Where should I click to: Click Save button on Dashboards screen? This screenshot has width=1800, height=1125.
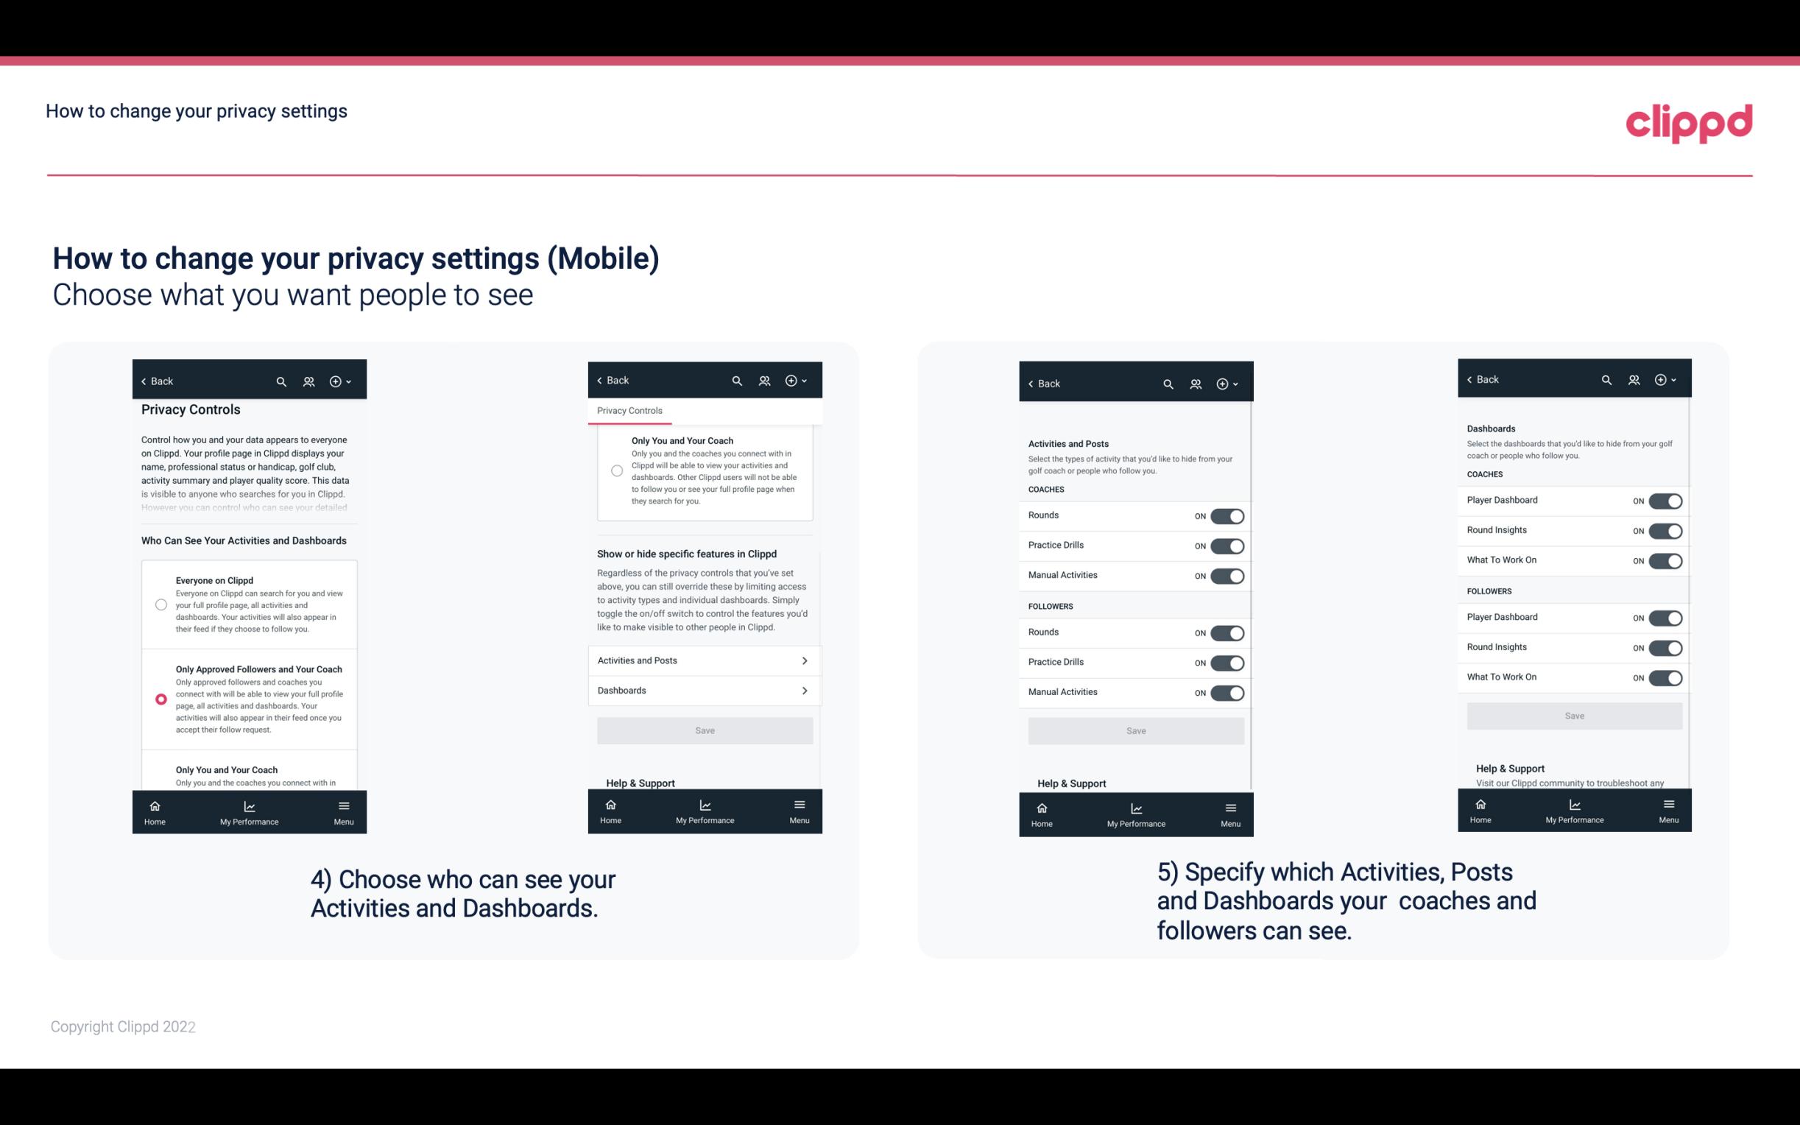tap(1573, 716)
